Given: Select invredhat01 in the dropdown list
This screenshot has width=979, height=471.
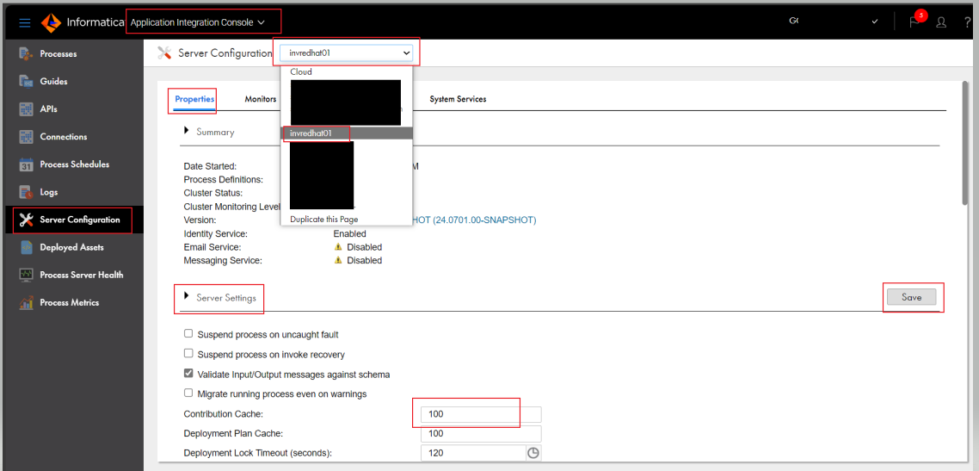Looking at the screenshot, I should (347, 133).
